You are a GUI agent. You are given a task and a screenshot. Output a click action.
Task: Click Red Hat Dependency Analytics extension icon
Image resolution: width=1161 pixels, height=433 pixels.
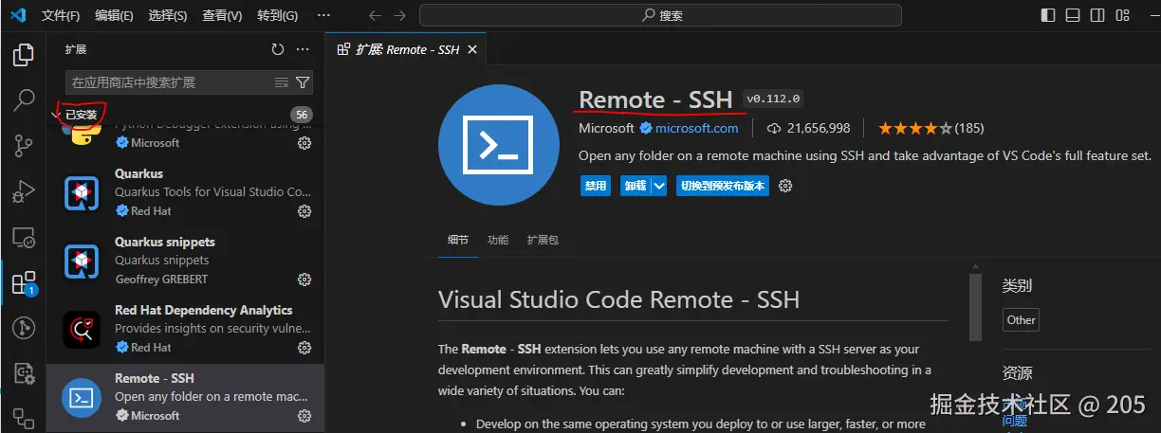82,329
